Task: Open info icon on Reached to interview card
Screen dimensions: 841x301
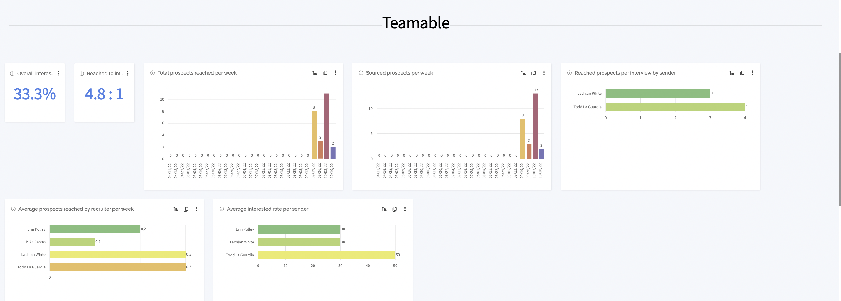Action: 82,74
